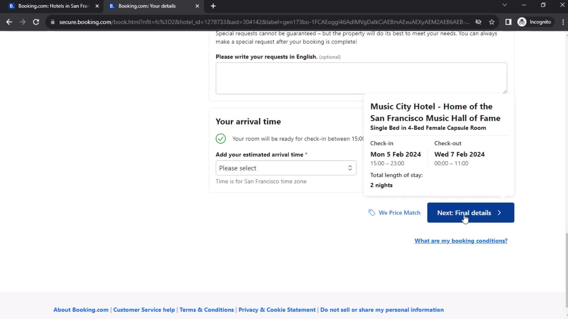
Task: Click inside the special requests text area
Action: click(361, 78)
